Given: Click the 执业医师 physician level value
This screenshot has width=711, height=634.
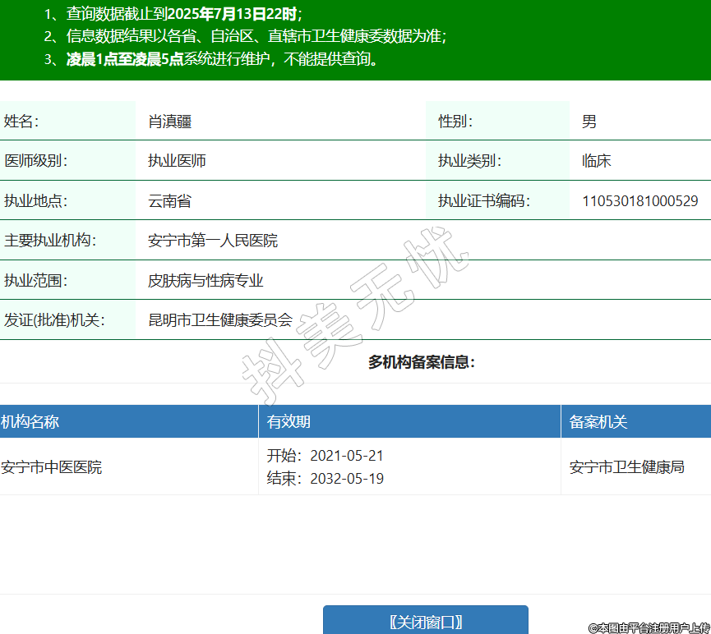Looking at the screenshot, I should [x=177, y=161].
